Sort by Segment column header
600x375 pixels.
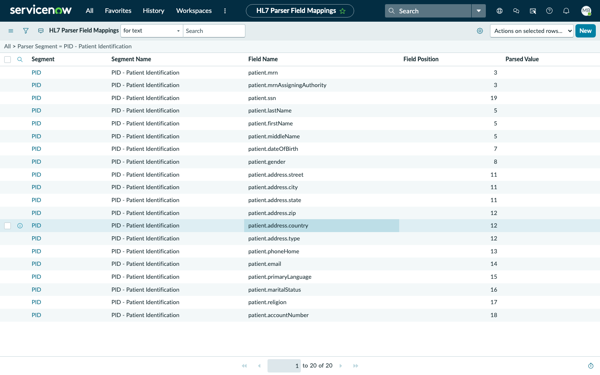pyautogui.click(x=43, y=59)
